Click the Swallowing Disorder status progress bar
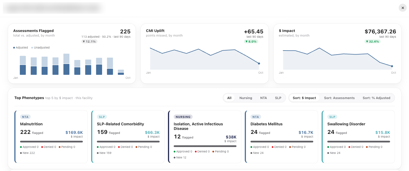This screenshot has width=409, height=171. [x=359, y=142]
